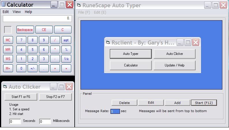This screenshot has width=229, height=130.
Task: Click the RuneScape Auto Typer title icon
Action: tap(79, 5)
